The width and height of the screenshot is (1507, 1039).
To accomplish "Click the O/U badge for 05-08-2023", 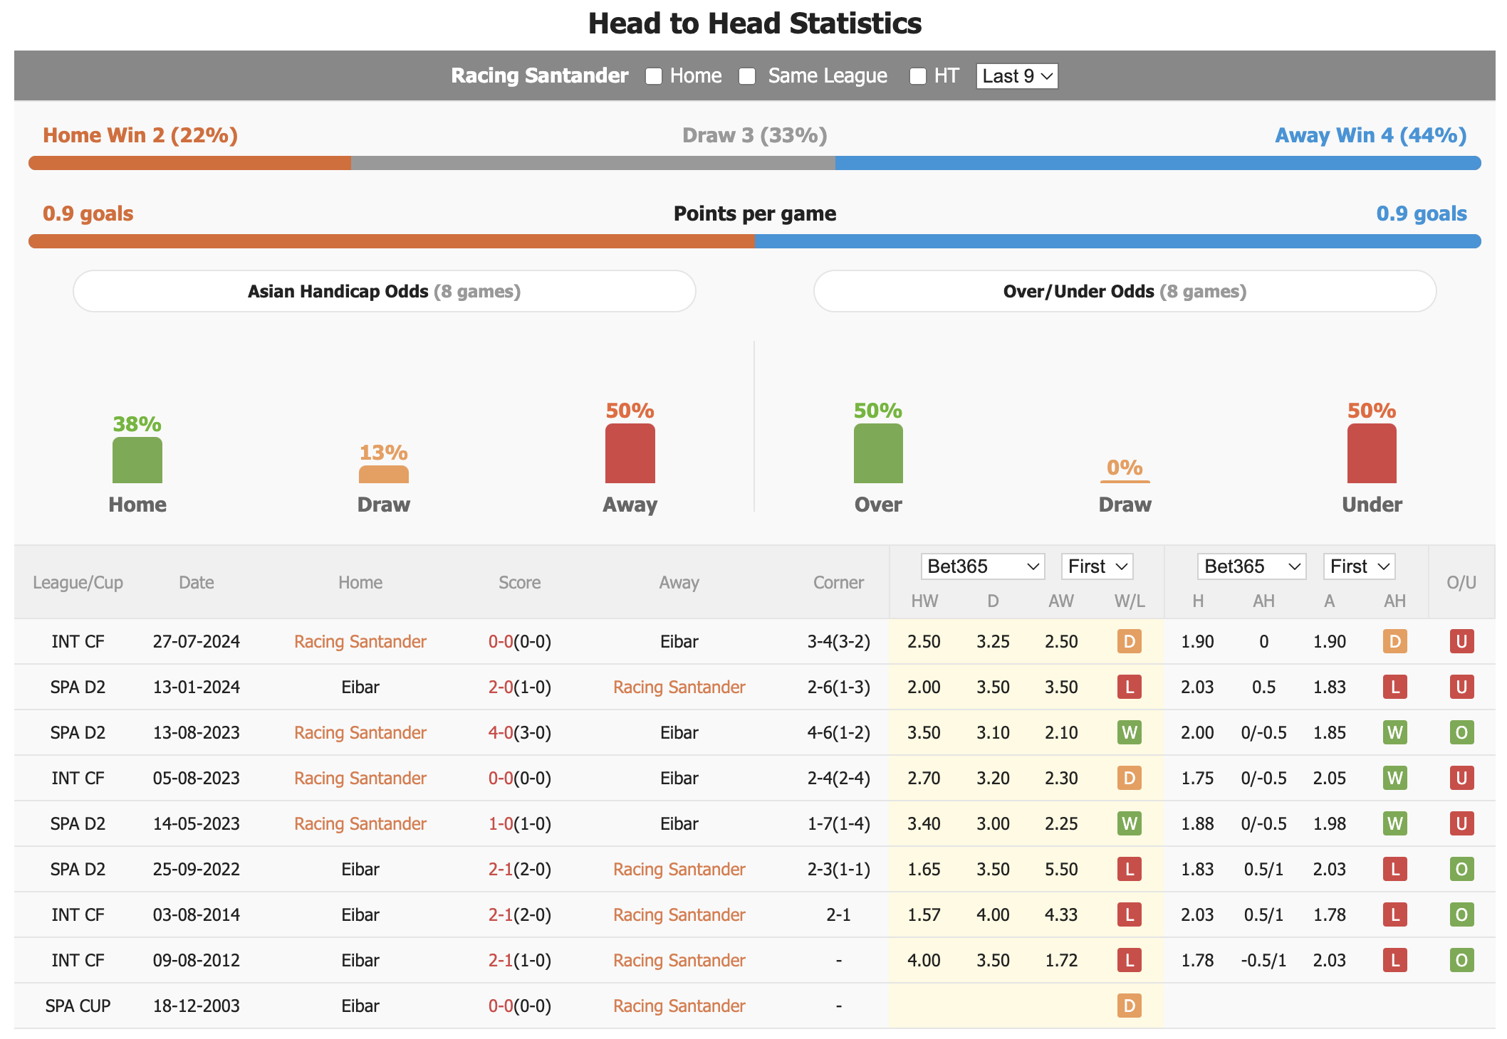I will click(1461, 778).
